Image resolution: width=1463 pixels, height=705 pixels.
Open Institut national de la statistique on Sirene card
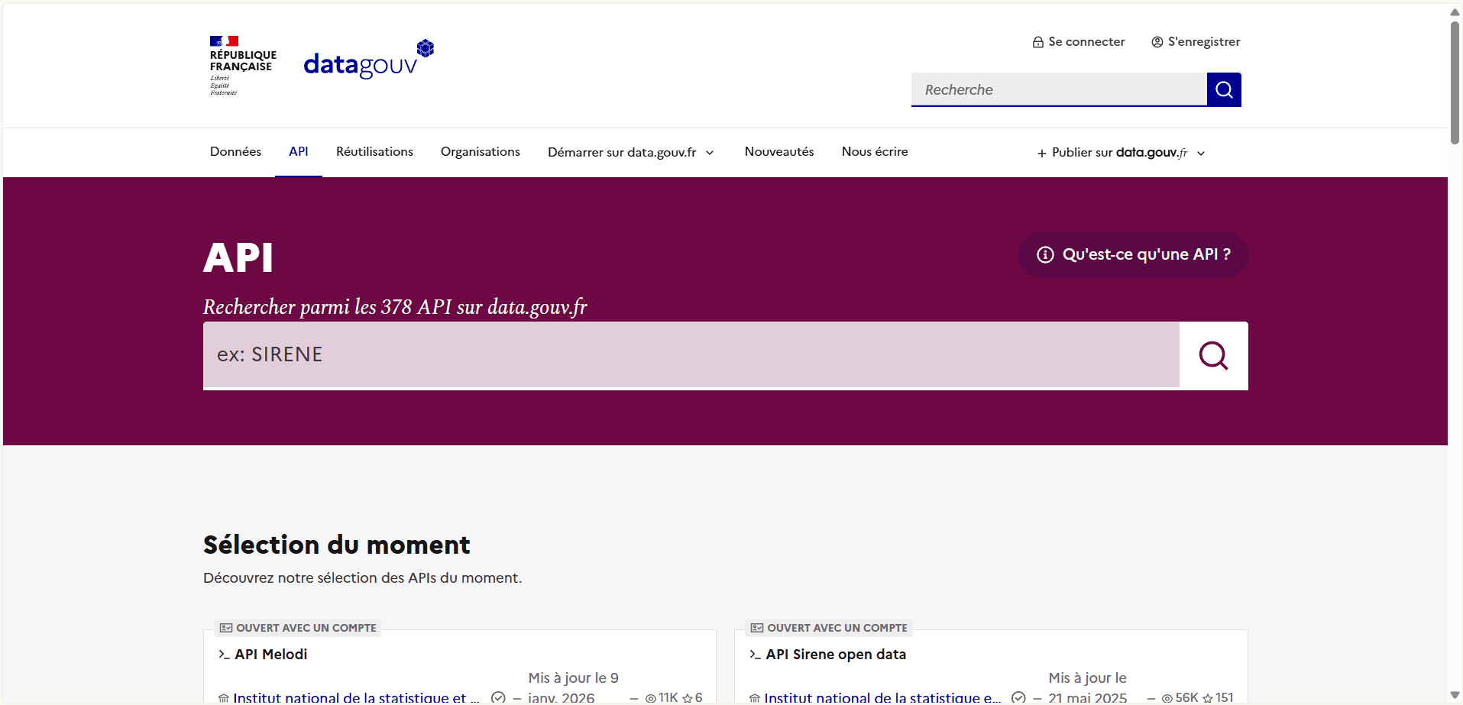882,697
